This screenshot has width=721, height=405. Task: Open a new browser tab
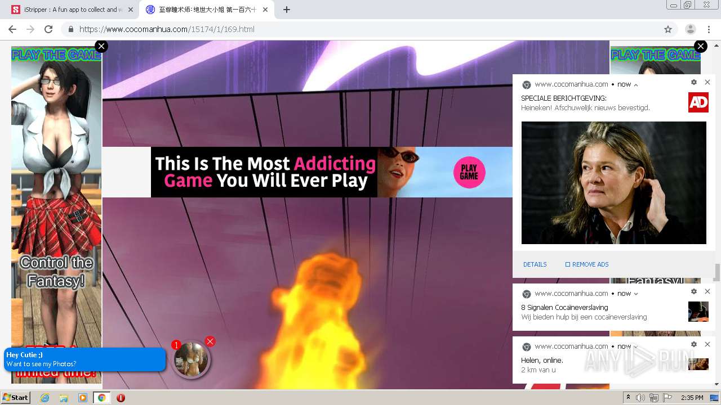pos(287,10)
